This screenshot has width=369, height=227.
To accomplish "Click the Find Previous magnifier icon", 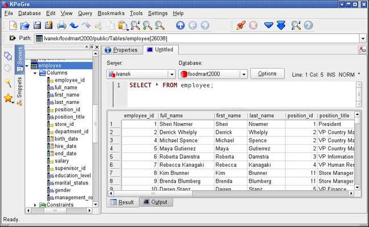I will (160, 26).
